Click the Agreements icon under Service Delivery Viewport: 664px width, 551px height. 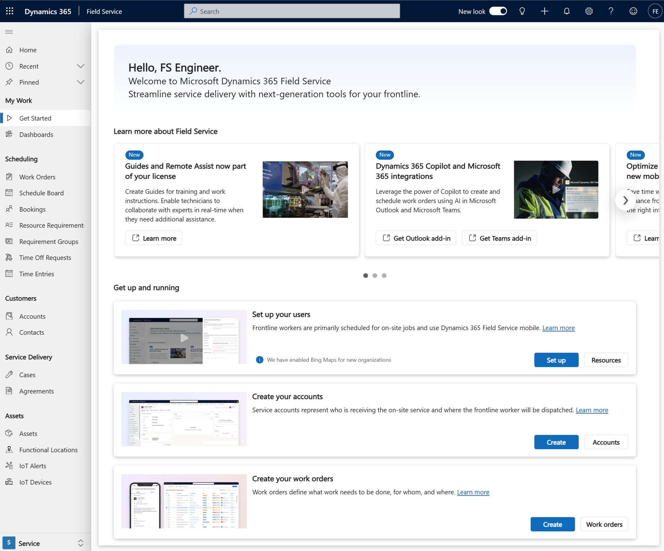coord(10,391)
